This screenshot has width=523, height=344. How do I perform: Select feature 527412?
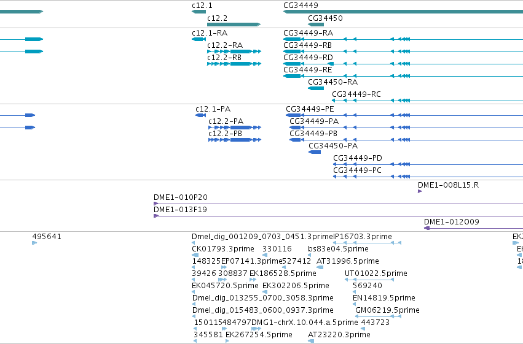tap(284, 267)
